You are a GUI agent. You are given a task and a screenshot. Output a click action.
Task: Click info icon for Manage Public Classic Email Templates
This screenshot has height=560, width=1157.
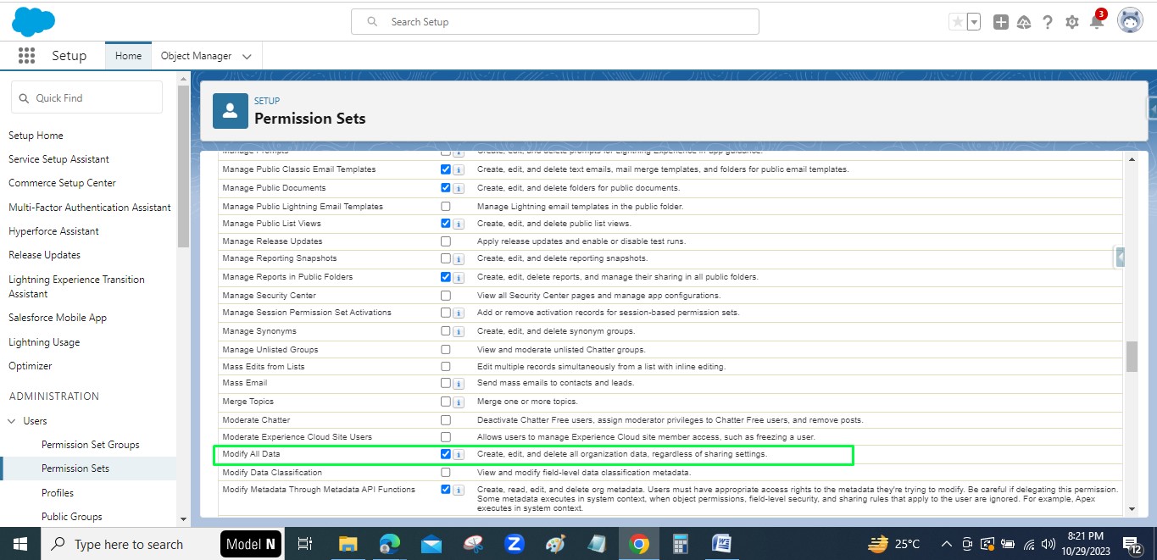pos(459,170)
